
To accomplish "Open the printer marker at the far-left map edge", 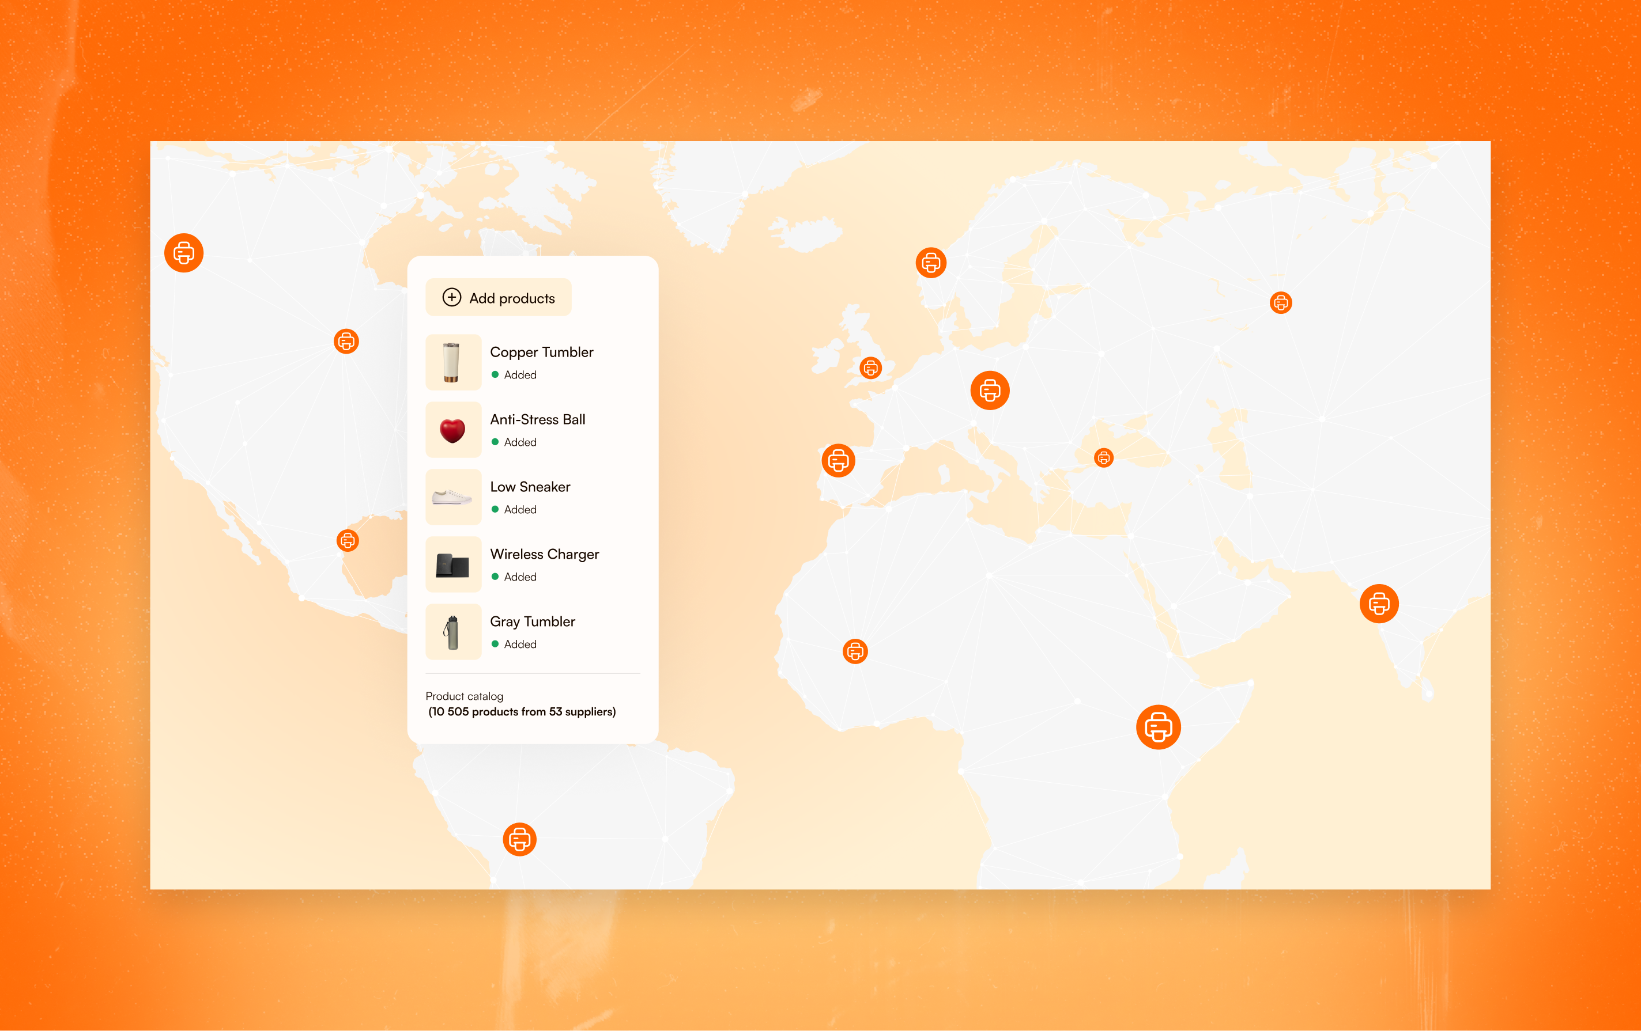I will (184, 253).
